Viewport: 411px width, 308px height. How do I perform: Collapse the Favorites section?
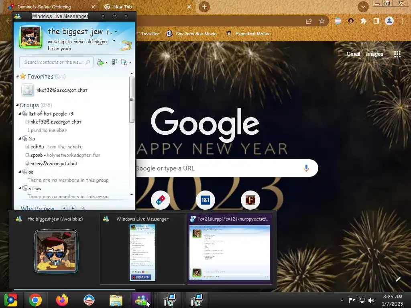(17, 77)
